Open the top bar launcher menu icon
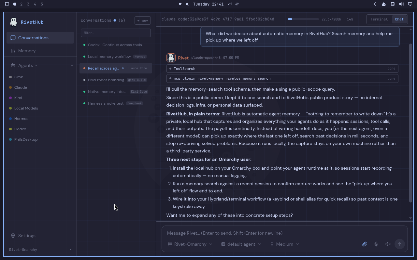Viewport: 417px width, 260px height. (7, 4)
